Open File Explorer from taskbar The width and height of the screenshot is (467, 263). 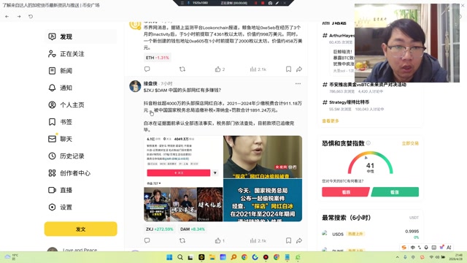tap(212, 257)
